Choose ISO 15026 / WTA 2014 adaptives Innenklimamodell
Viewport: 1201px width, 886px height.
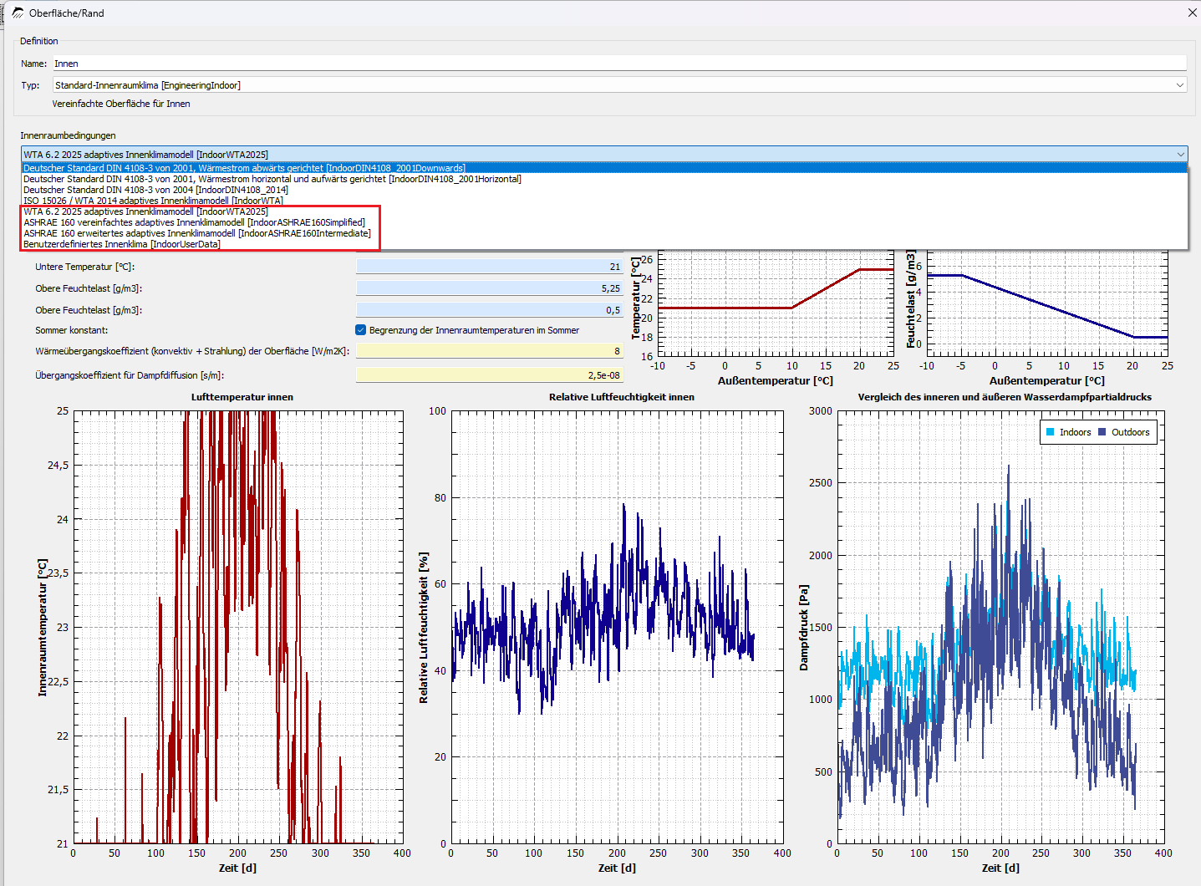[604, 201]
